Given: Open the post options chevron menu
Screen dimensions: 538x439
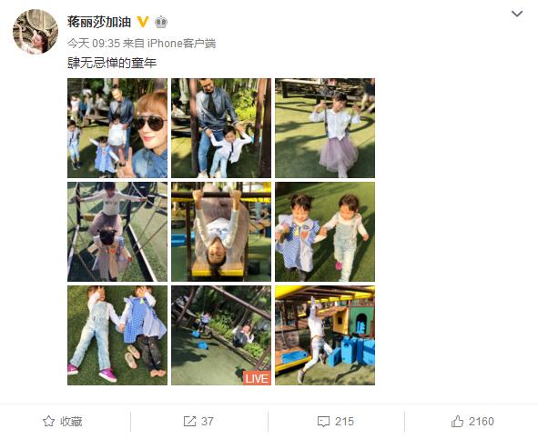Looking at the screenshot, I should coord(517,14).
